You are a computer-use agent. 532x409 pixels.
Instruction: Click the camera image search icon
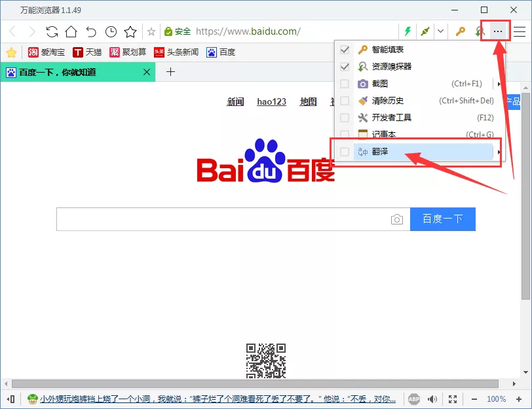(x=396, y=219)
